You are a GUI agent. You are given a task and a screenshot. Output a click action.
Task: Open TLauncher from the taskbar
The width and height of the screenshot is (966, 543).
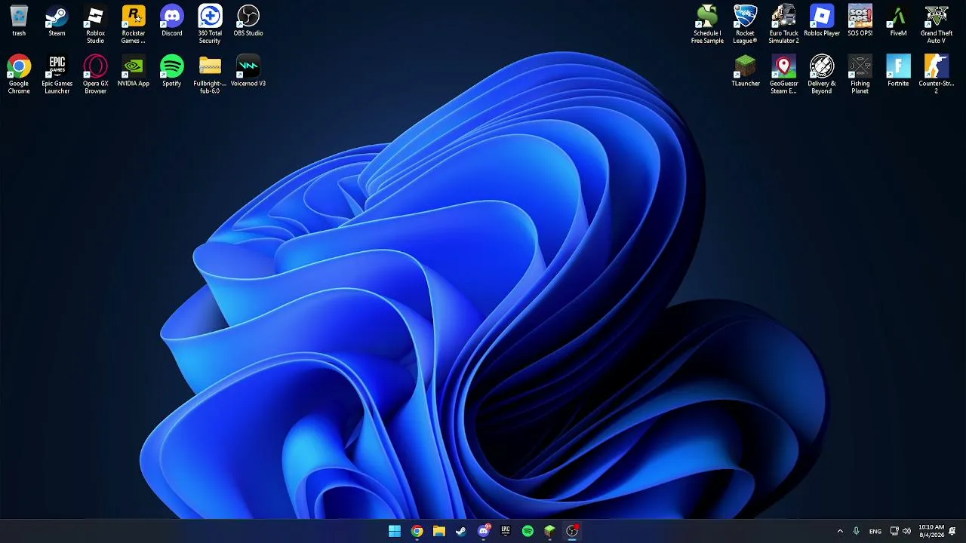pyautogui.click(x=549, y=531)
